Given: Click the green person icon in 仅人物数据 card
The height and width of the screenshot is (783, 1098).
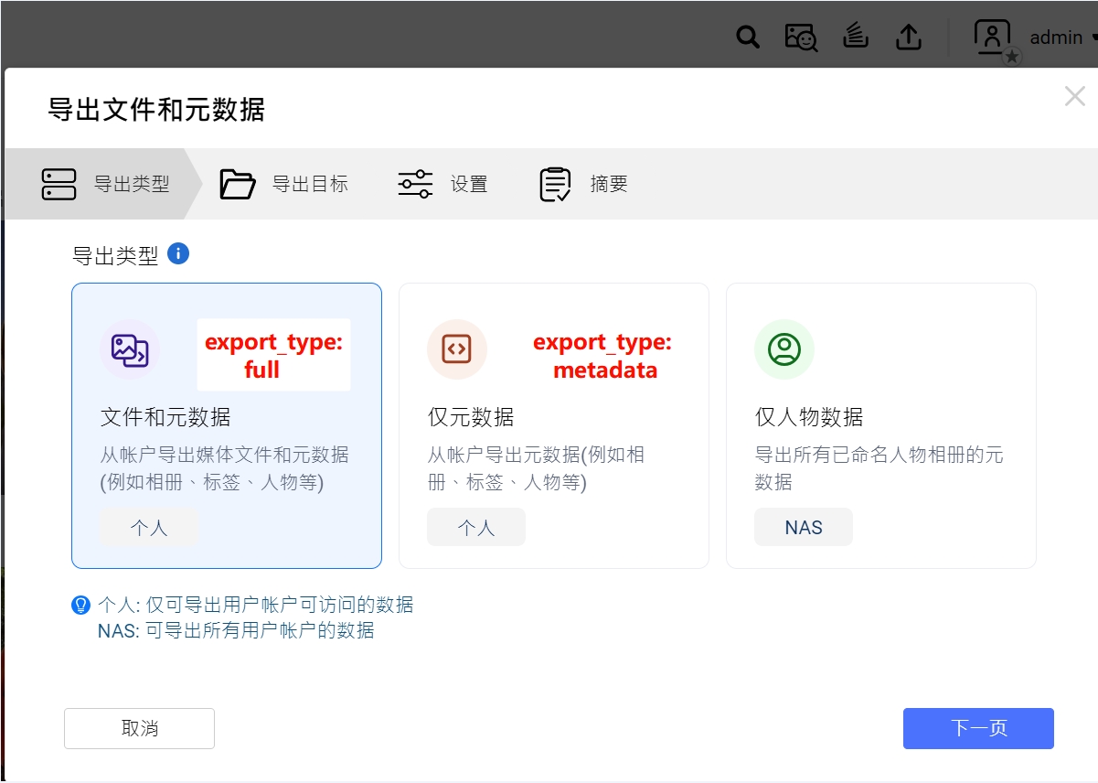Looking at the screenshot, I should coord(784,349).
